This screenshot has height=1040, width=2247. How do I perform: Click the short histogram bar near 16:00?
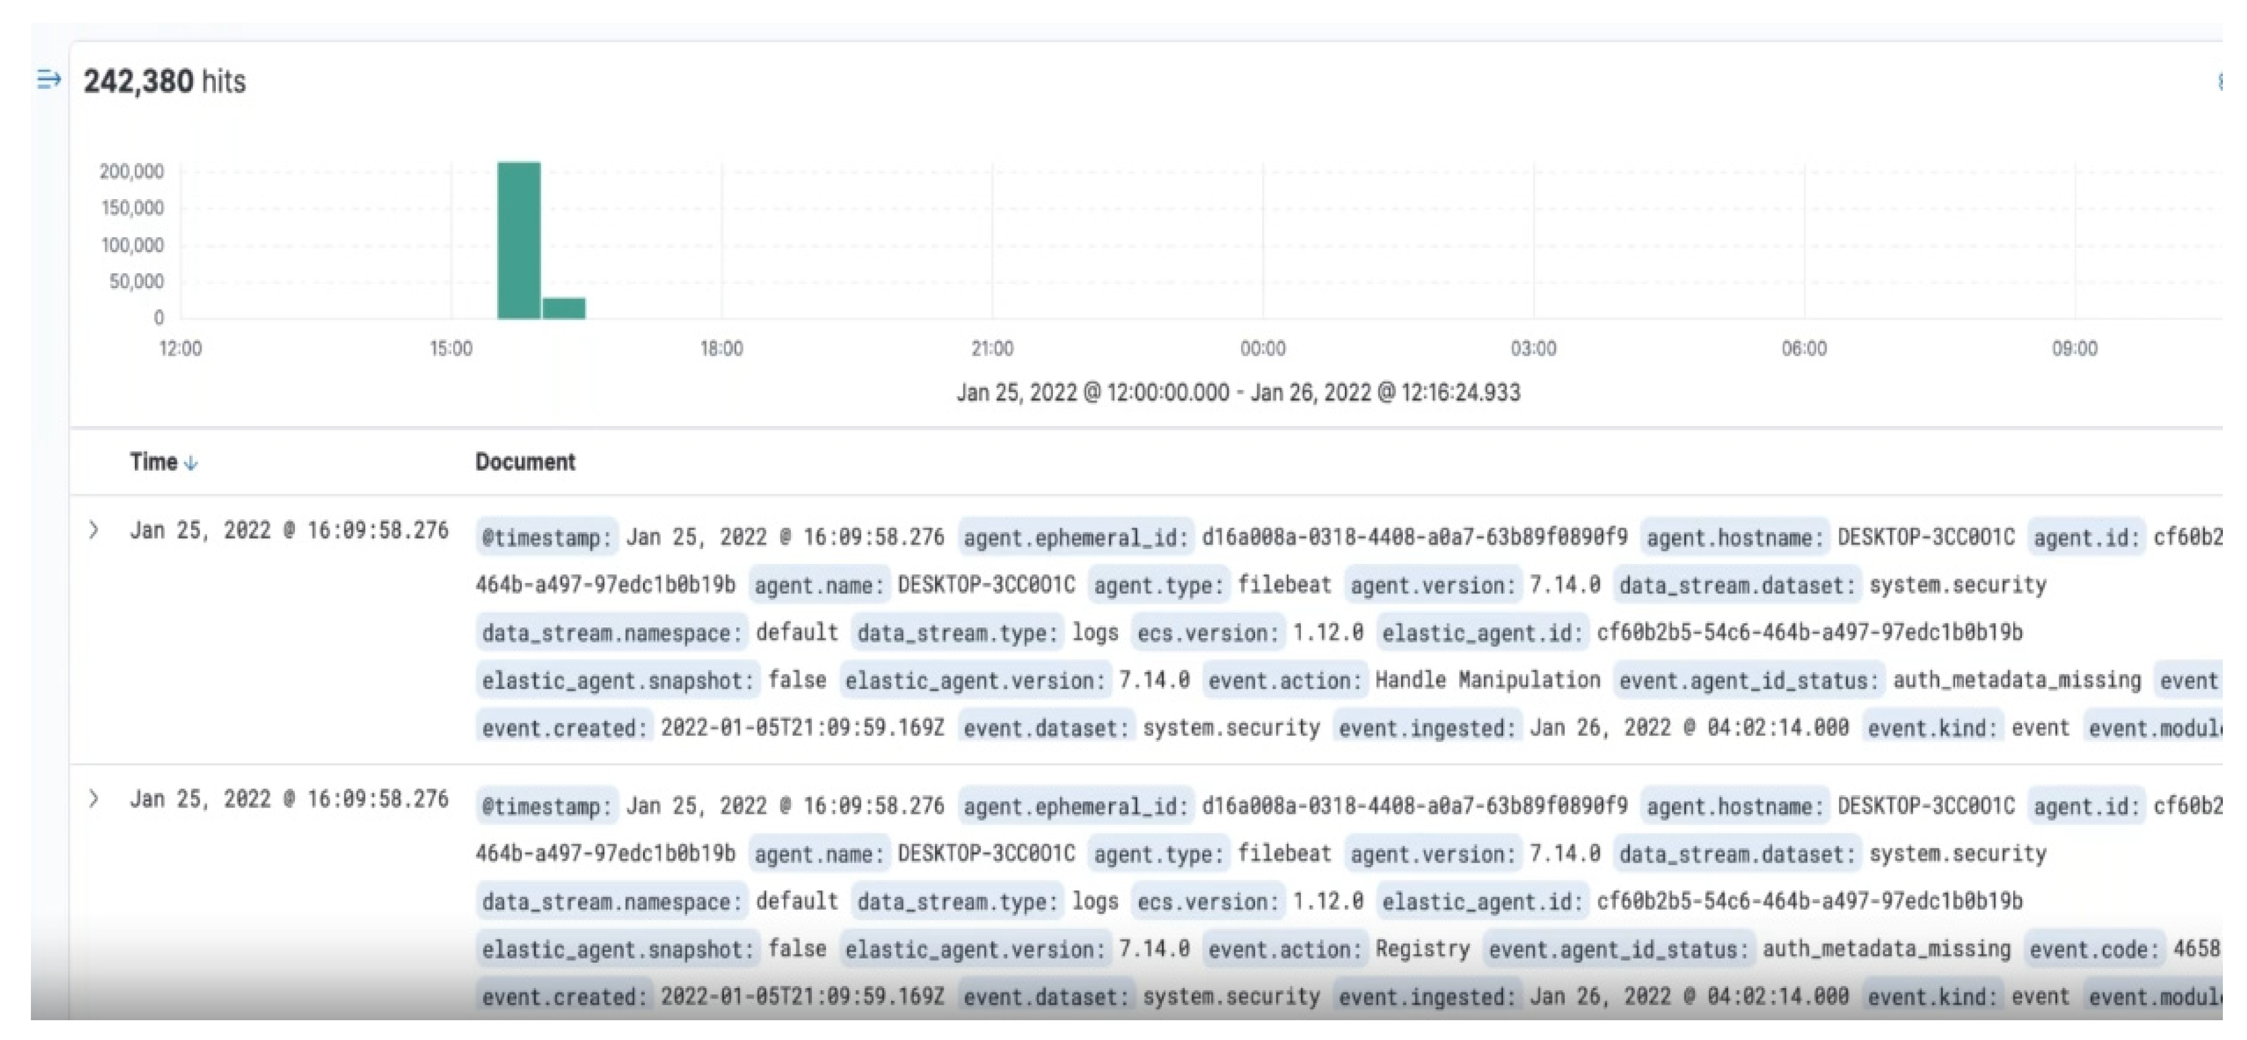coord(563,307)
